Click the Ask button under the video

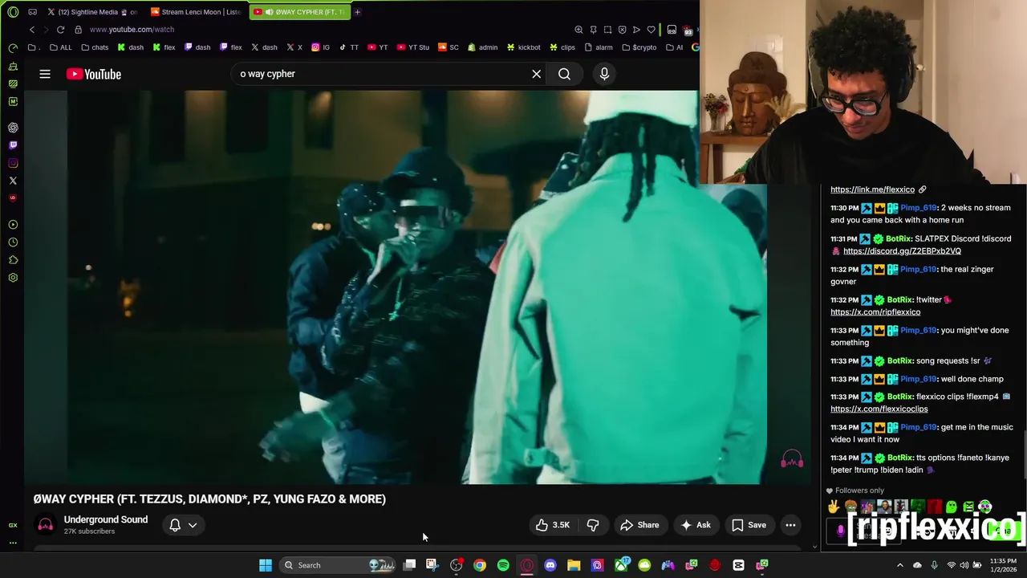click(x=696, y=525)
